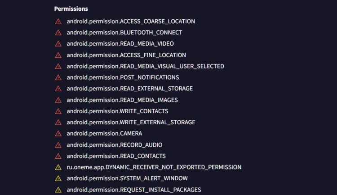Click red warning icon beside ACCESS_COARSE_LOCATION

point(58,21)
